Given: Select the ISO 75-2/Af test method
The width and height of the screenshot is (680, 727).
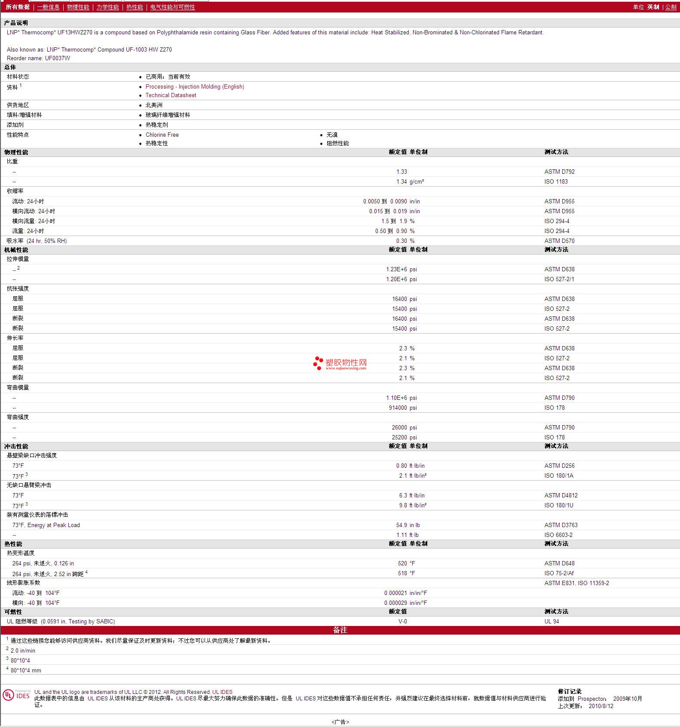Looking at the screenshot, I should click(559, 573).
